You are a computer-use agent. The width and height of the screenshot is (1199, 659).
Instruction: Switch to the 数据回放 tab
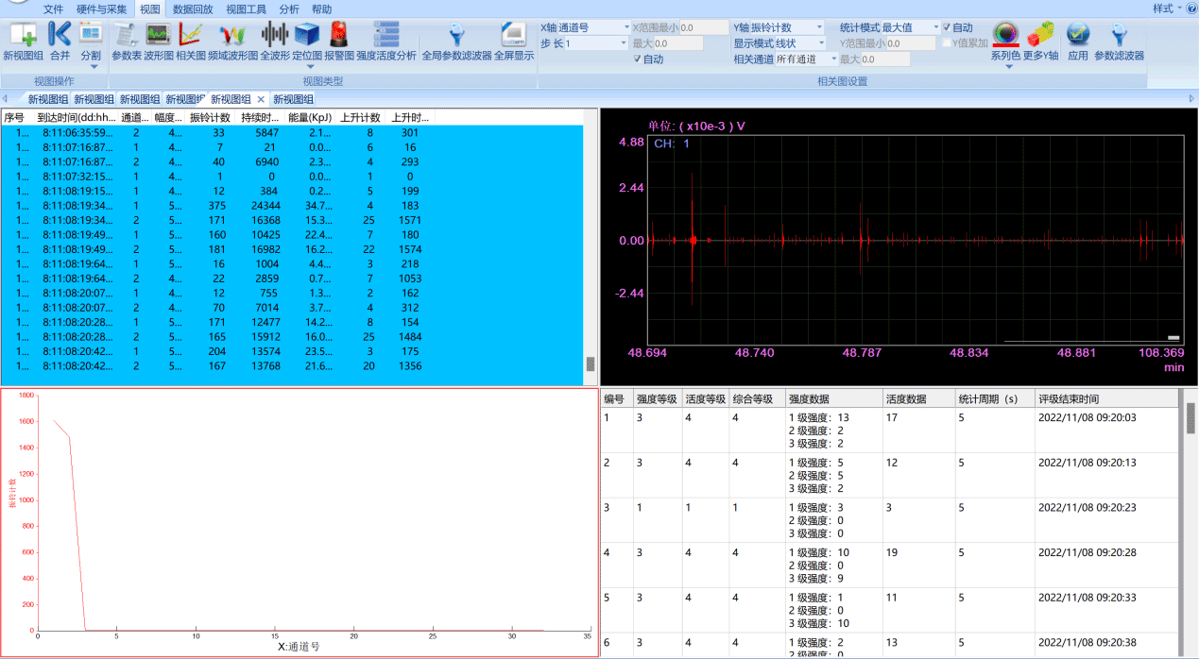pos(193,8)
